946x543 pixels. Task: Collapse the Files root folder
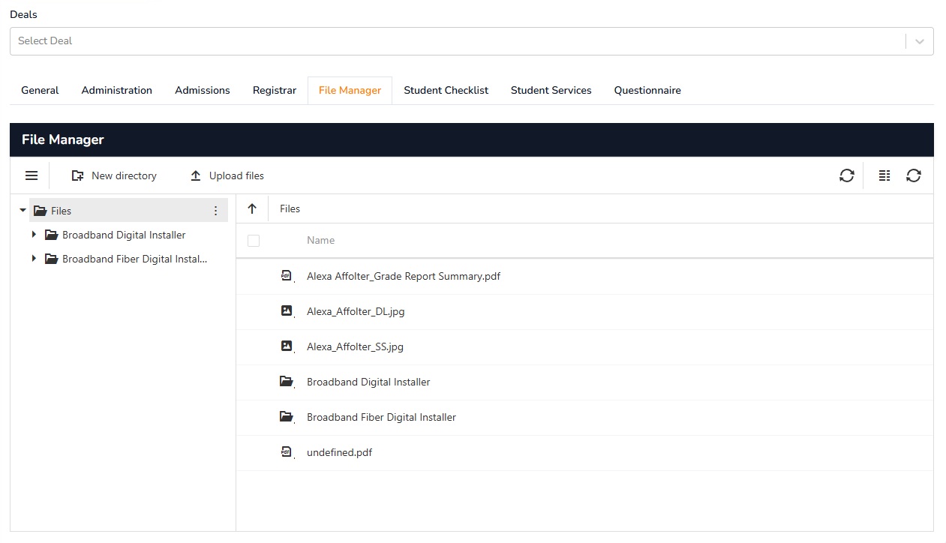[22, 211]
